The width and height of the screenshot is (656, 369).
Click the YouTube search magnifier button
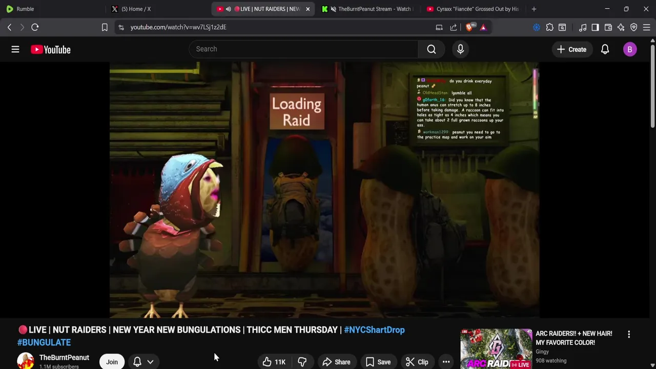pos(432,49)
